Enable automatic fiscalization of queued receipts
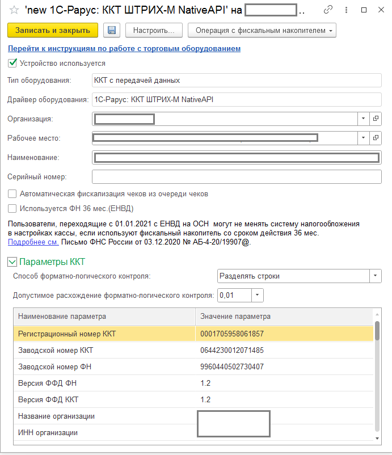 pyautogui.click(x=12, y=194)
